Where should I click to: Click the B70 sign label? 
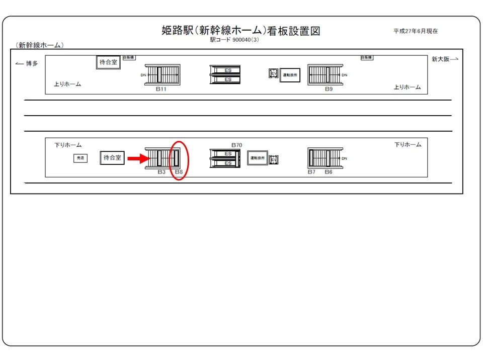pyautogui.click(x=236, y=145)
